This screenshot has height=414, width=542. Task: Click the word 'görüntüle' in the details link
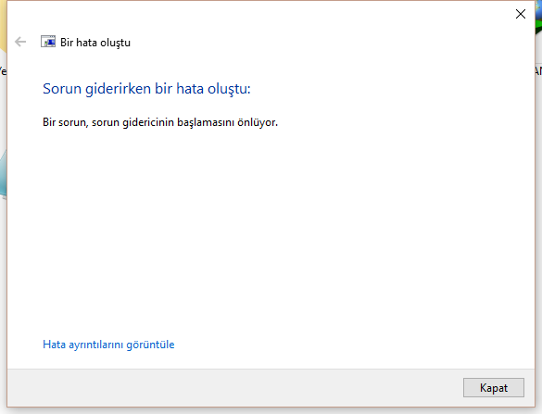[x=150, y=345]
